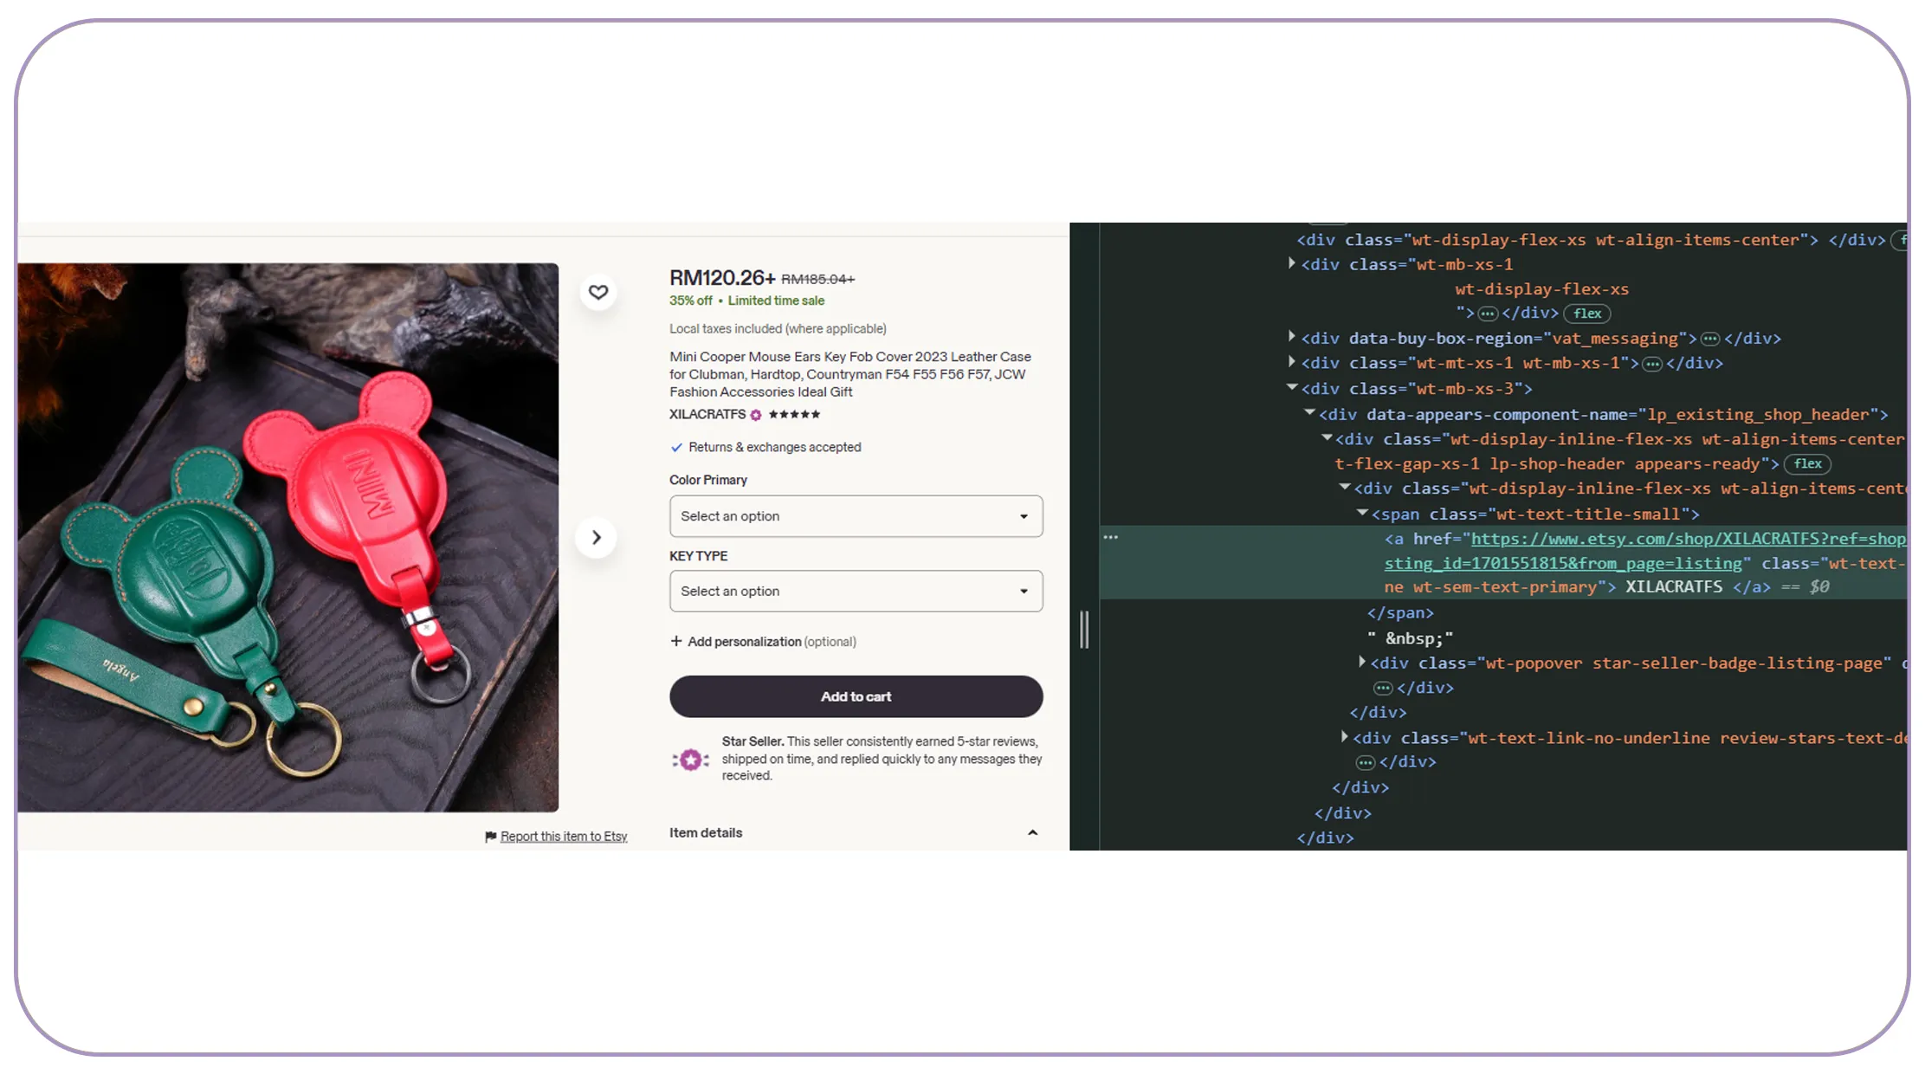Open the three-dot menu in the DevTools gutter
This screenshot has height=1074, width=1925.
tap(1110, 538)
